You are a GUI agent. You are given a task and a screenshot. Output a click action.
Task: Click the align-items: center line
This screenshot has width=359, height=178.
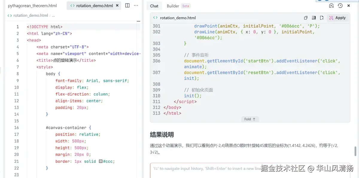click(79, 101)
